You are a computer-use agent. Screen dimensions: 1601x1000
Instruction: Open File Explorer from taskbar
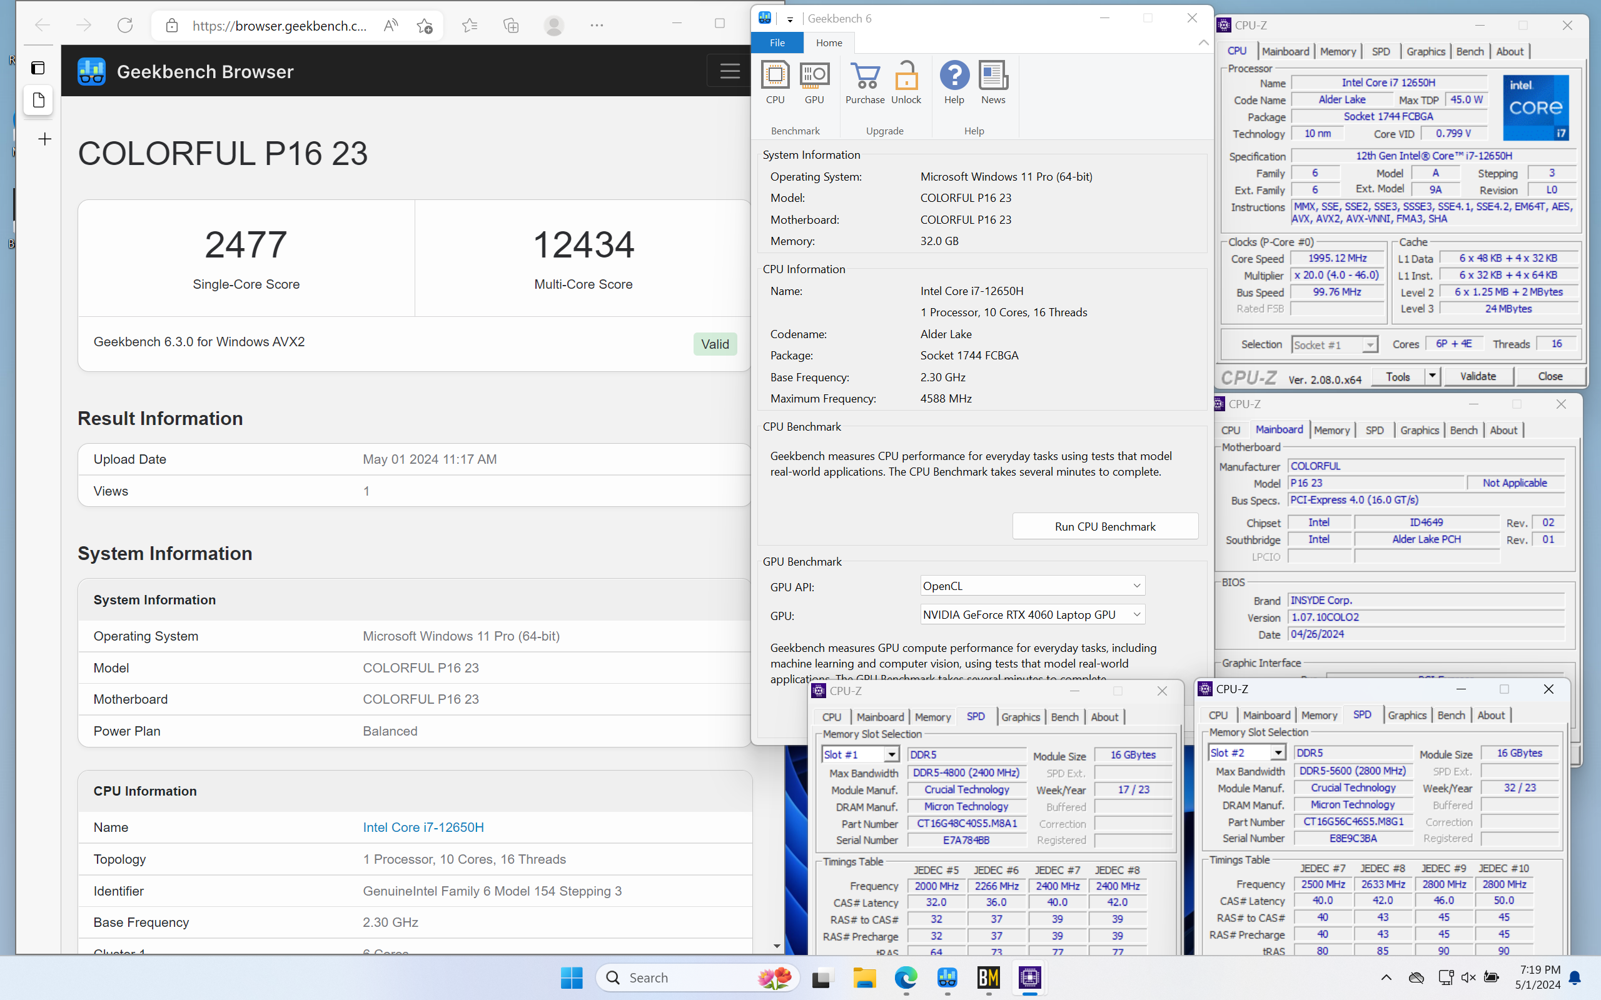pos(864,977)
